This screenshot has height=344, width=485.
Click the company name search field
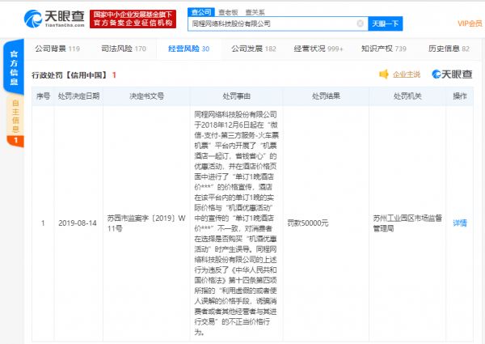coord(271,23)
